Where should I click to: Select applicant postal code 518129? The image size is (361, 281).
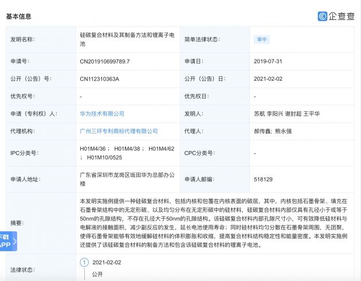click(x=263, y=179)
